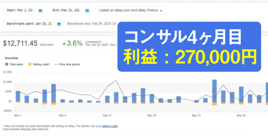Click the Mar 26 axis label

click(241, 115)
